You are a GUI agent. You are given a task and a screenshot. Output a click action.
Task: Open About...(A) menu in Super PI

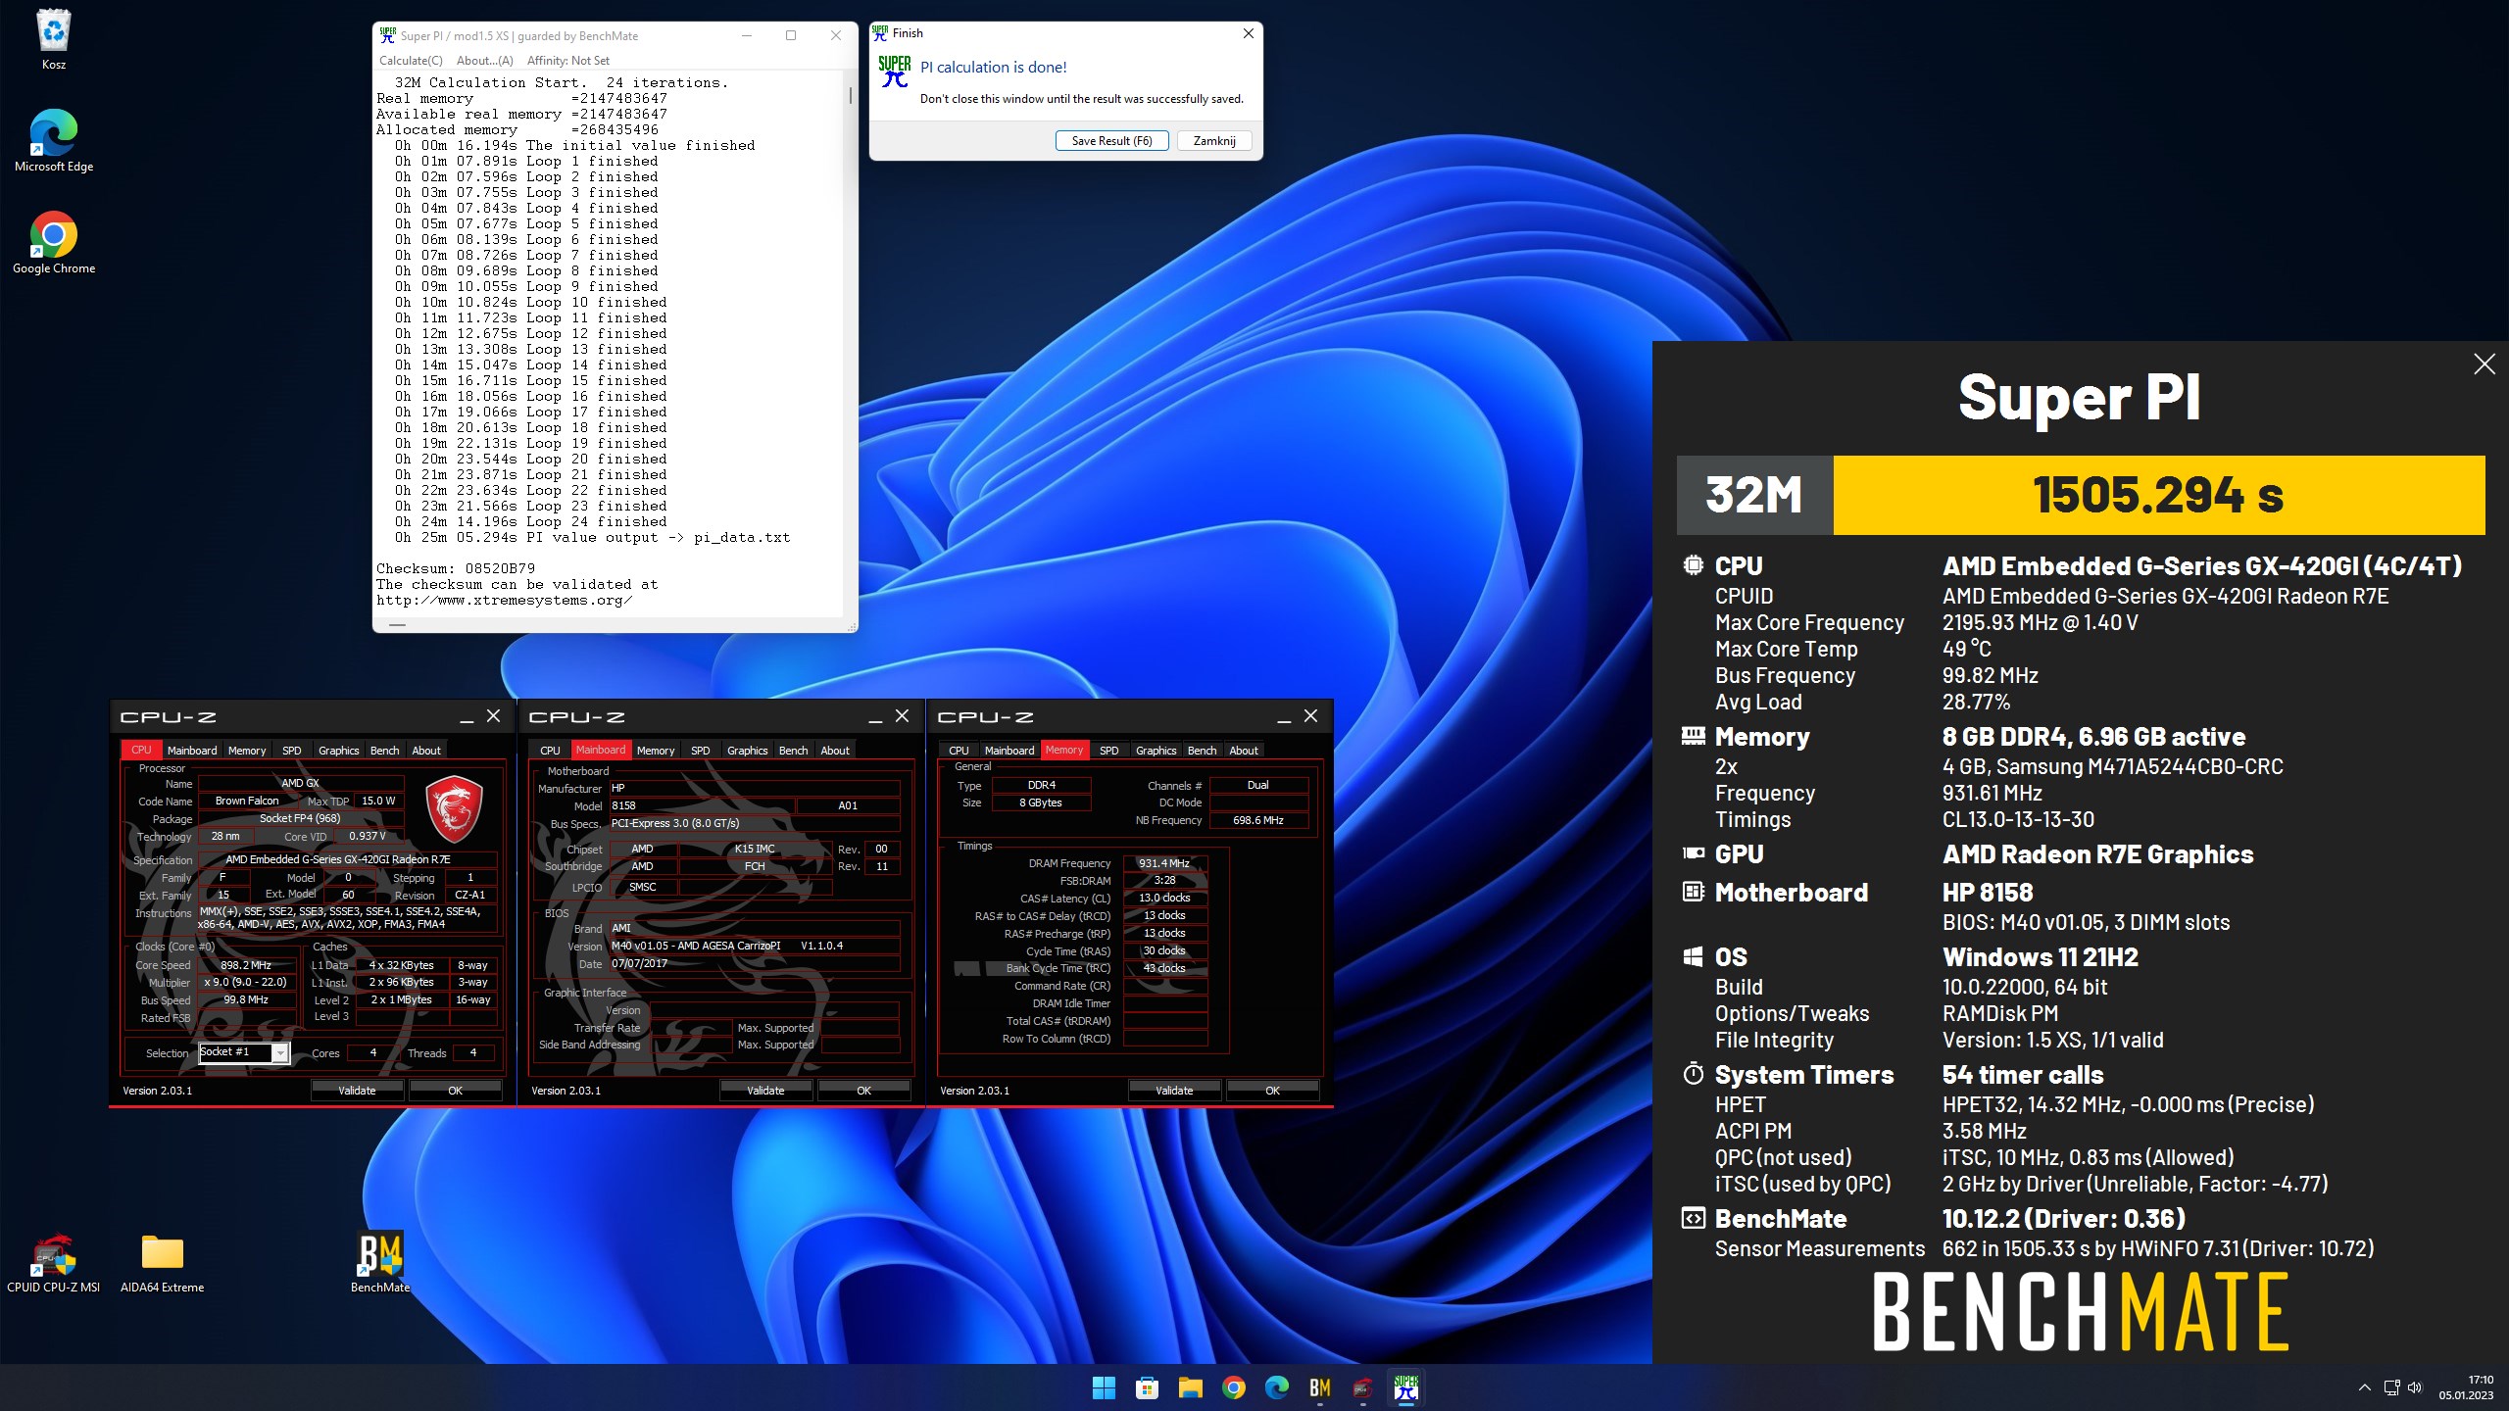coord(484,61)
